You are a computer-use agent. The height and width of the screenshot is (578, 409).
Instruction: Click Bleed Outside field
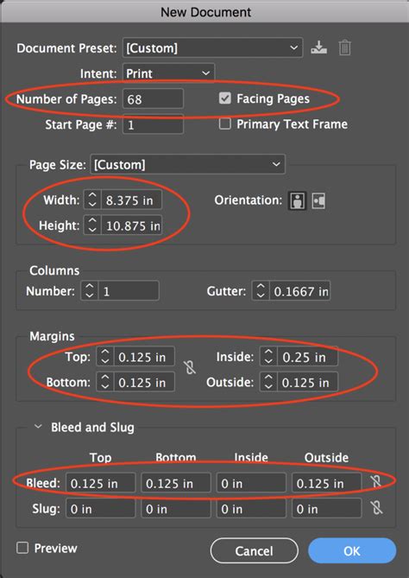coord(326,483)
